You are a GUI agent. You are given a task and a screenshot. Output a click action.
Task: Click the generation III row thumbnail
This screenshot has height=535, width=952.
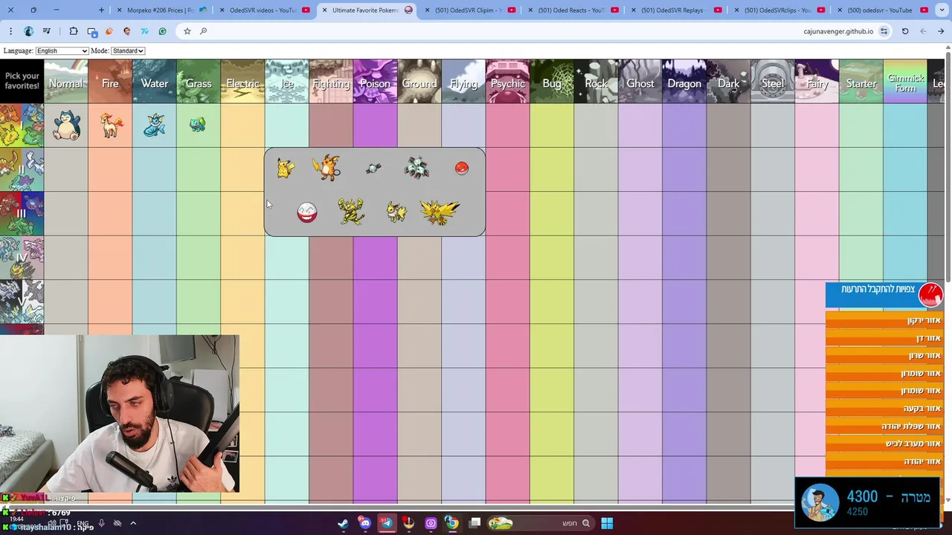click(22, 214)
